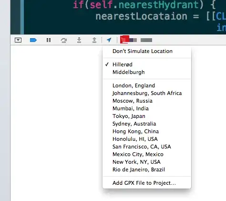Toggle breakpoints with the blue arrow icon
Viewport: 226px width, 201px height.
33,40
